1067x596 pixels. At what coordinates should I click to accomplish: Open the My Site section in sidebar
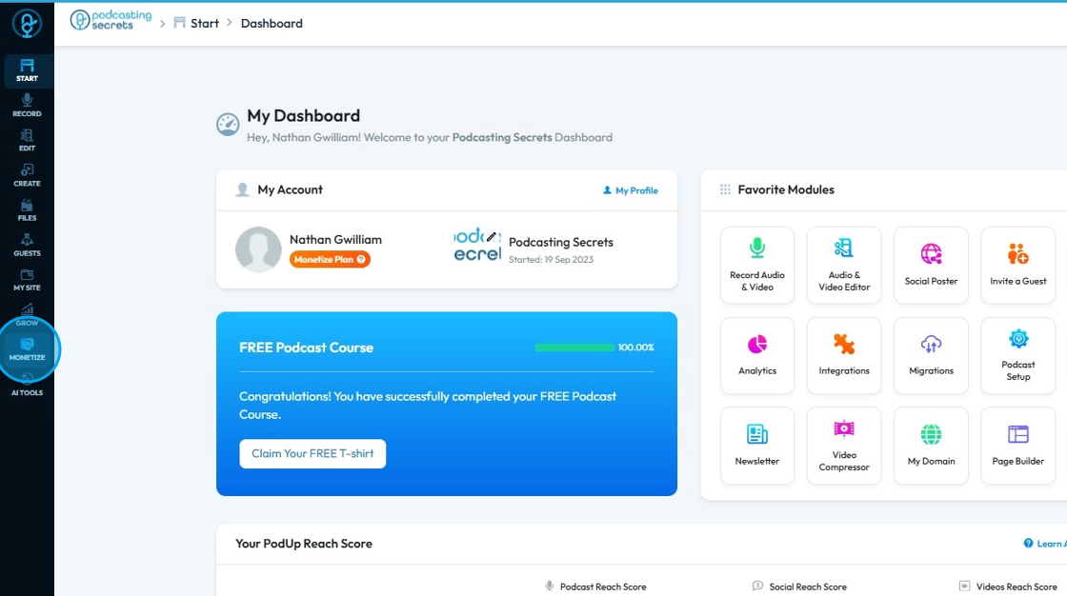28,280
